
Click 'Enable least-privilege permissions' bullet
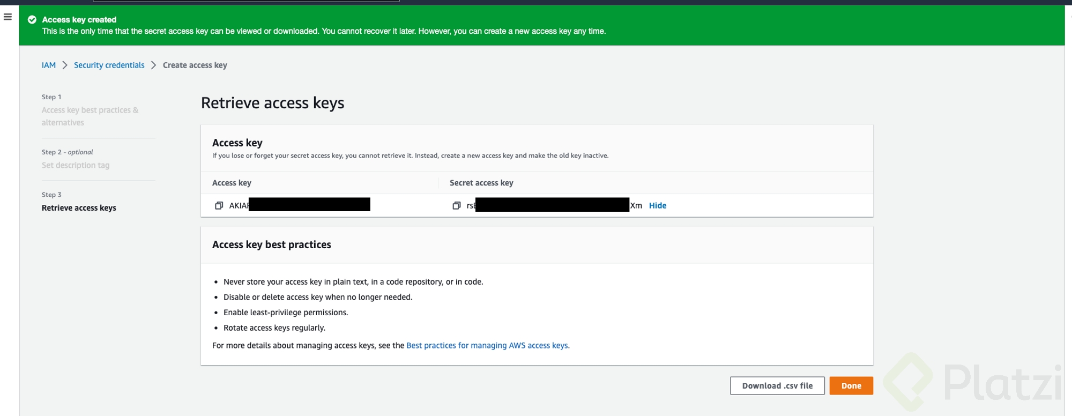coord(286,313)
